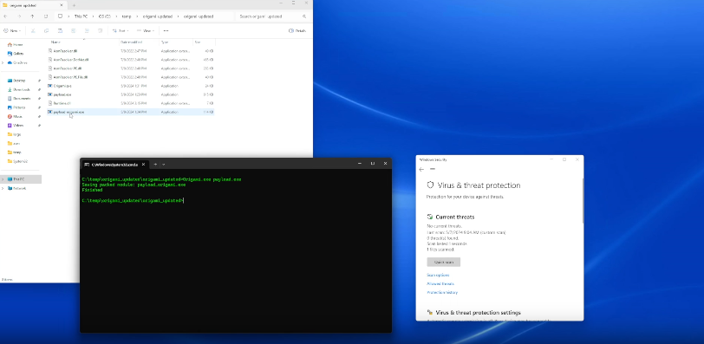Screen dimensions: 704x344
Task: Open Protection history link in Windows Security
Action: coord(442,292)
